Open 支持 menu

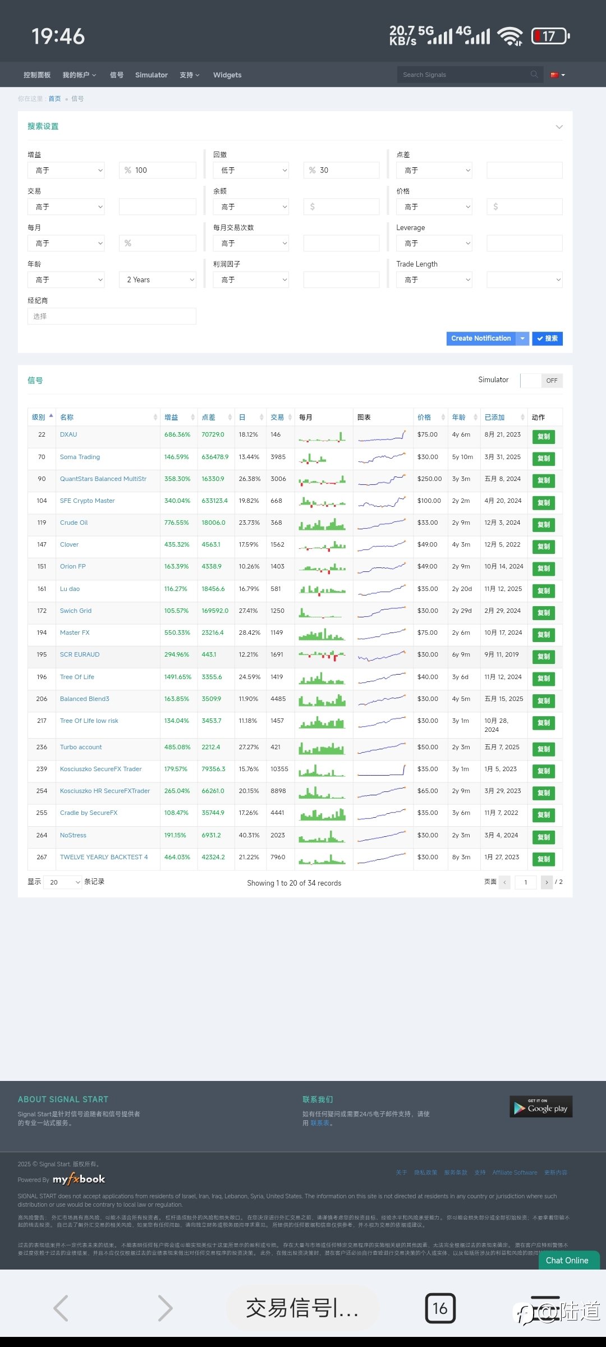click(190, 75)
